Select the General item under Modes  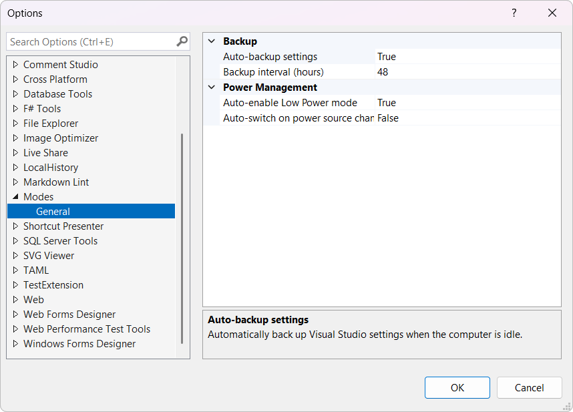(53, 212)
